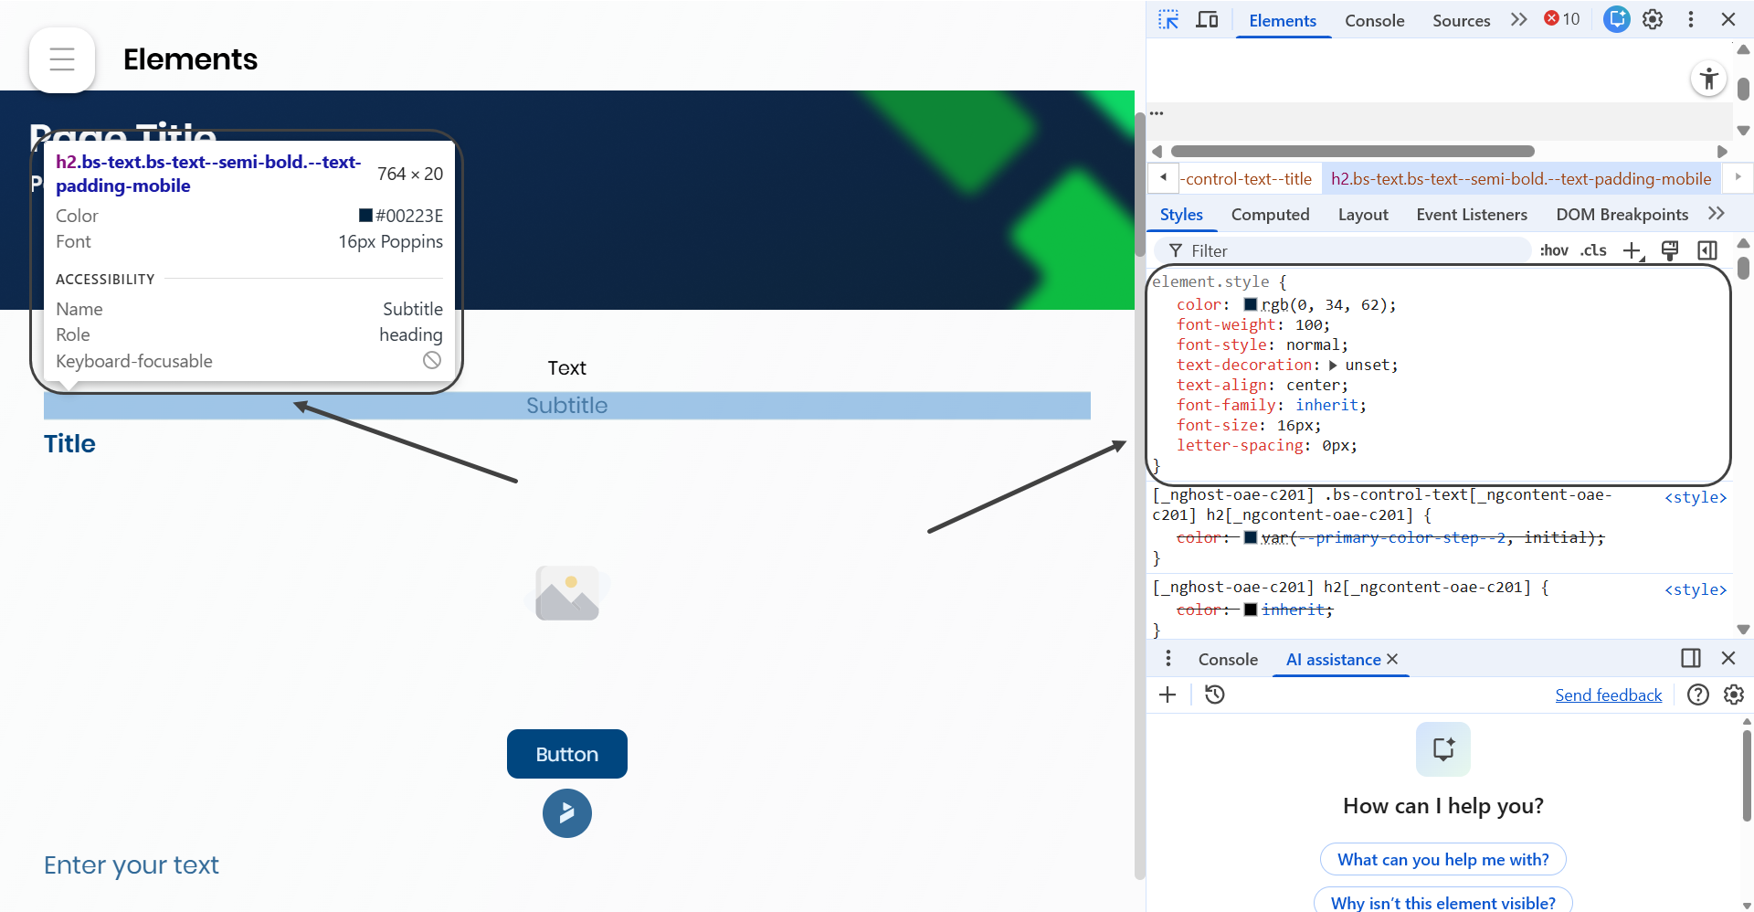
Task: Open the hamburger menu on page
Action: 62,59
